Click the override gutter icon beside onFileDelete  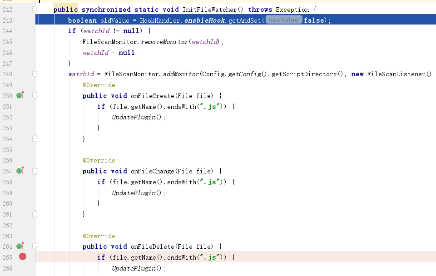point(20,246)
